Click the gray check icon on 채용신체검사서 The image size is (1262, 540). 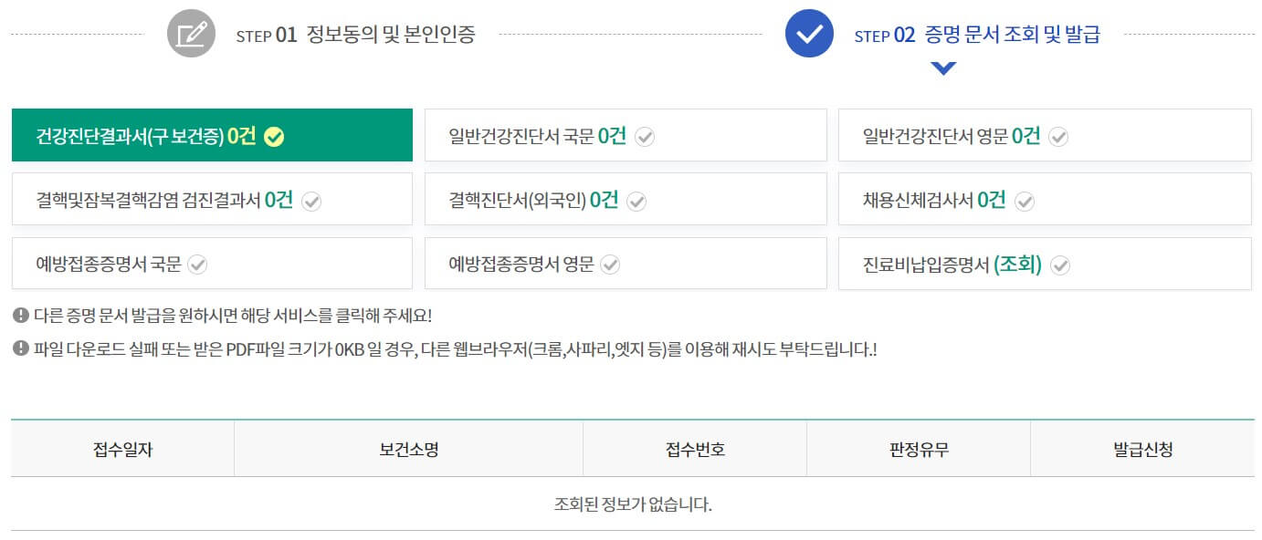[x=1025, y=199]
